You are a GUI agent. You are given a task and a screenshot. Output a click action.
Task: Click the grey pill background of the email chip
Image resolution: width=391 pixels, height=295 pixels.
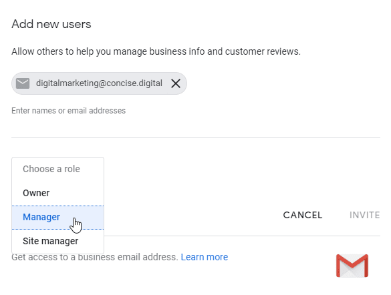[99, 83]
